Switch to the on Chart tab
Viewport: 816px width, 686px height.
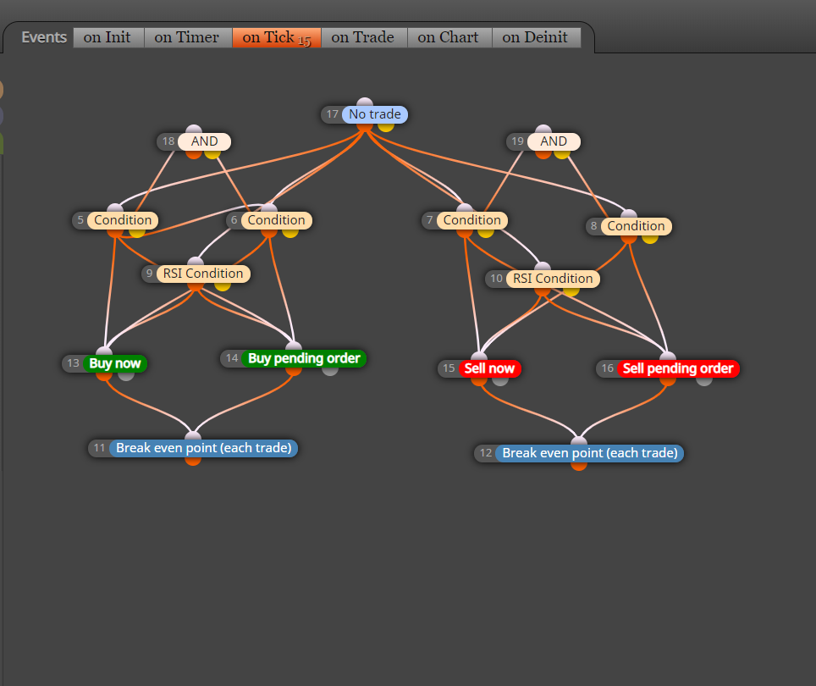(x=449, y=37)
